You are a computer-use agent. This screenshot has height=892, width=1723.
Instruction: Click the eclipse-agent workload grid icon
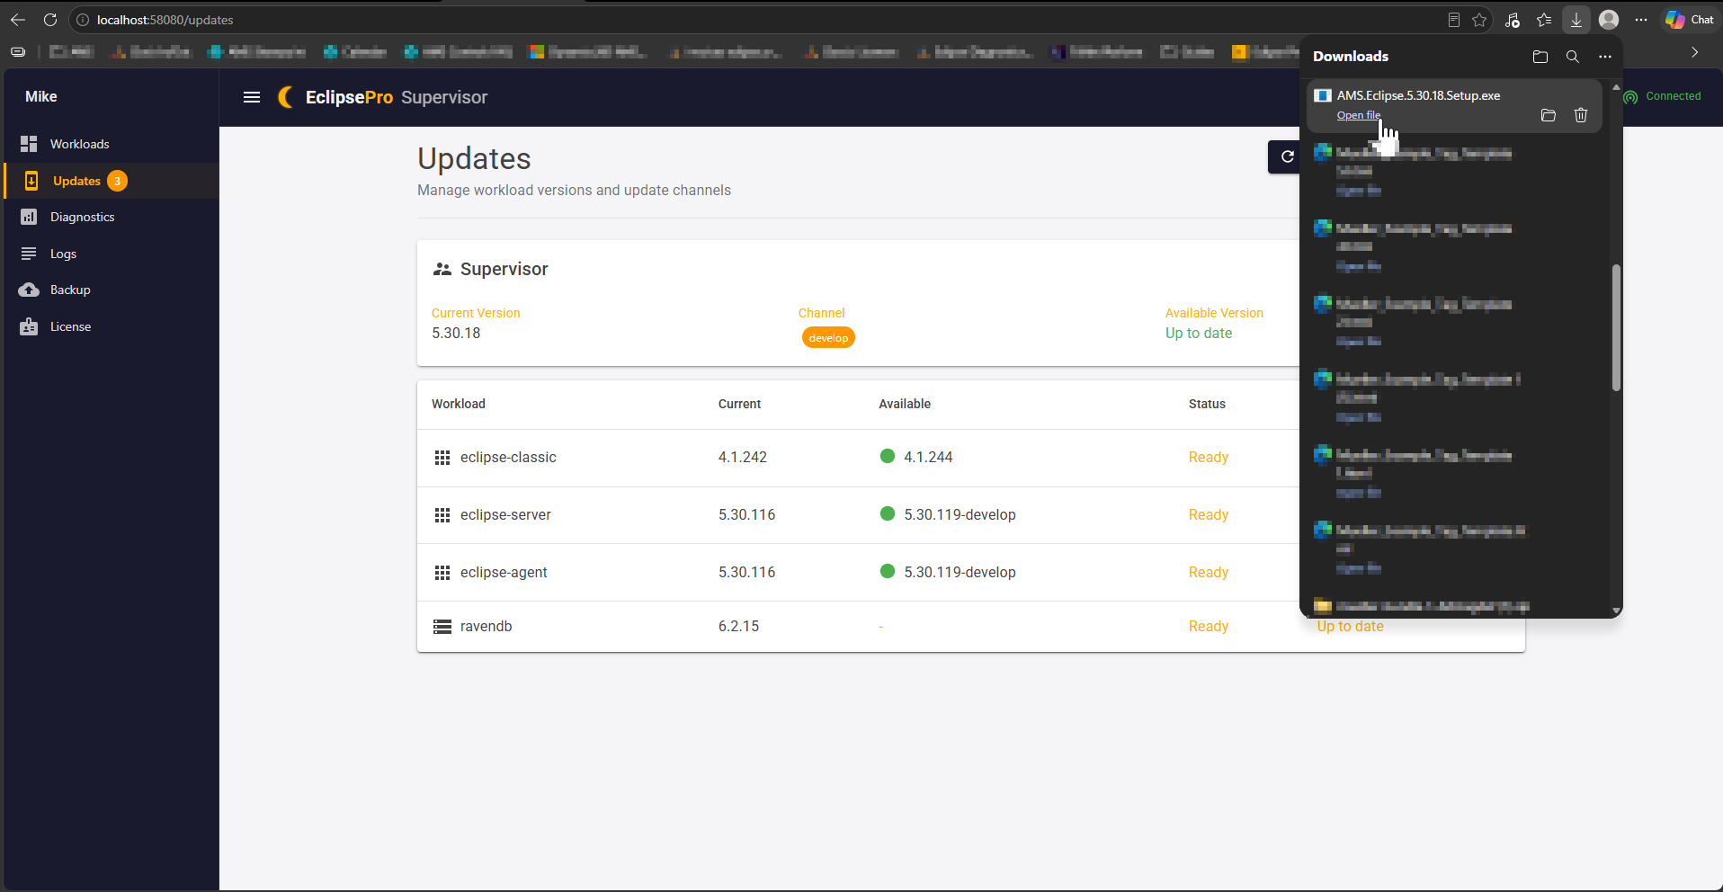pyautogui.click(x=442, y=573)
